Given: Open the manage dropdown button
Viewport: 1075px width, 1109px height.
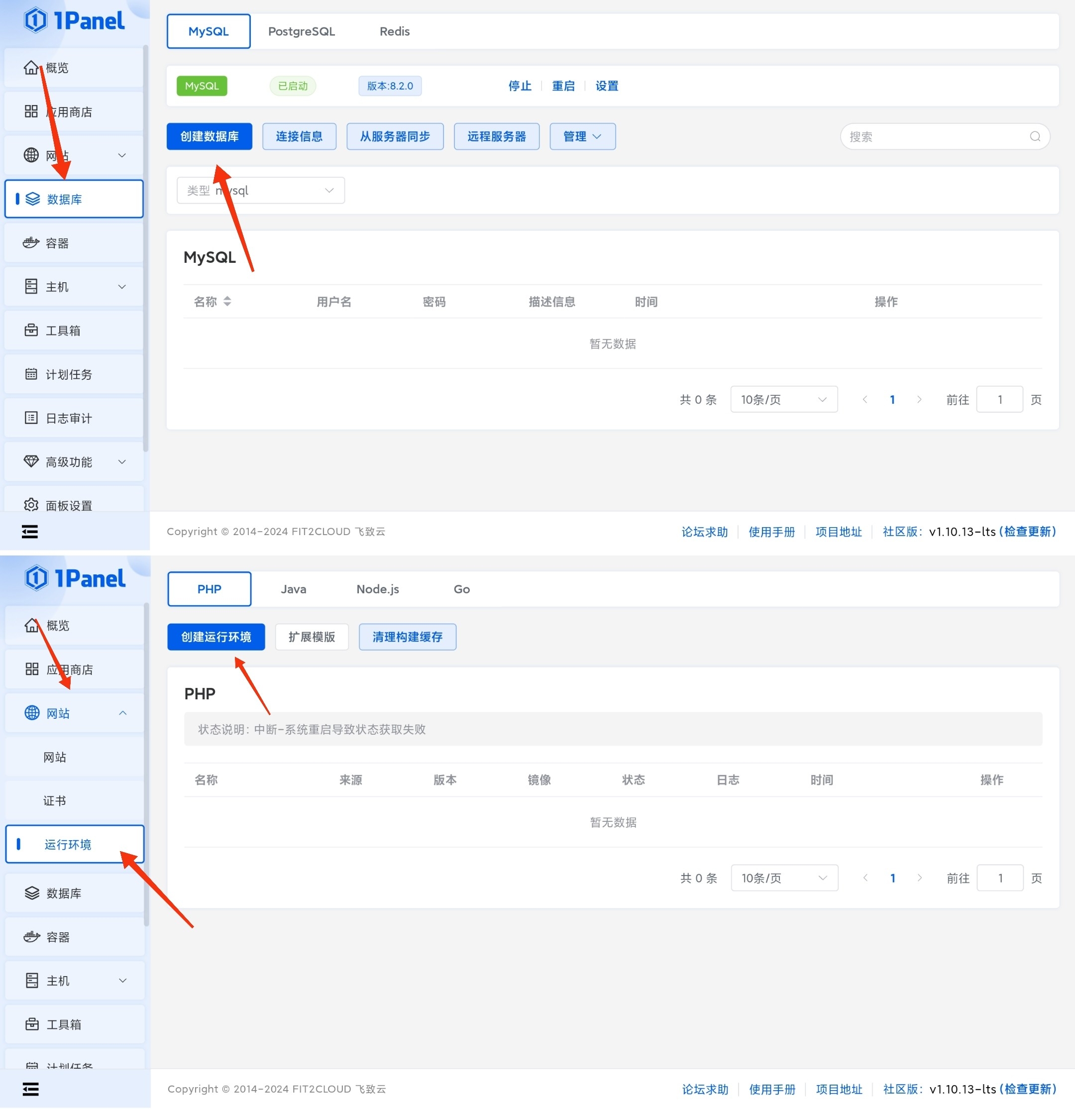Looking at the screenshot, I should click(x=582, y=136).
